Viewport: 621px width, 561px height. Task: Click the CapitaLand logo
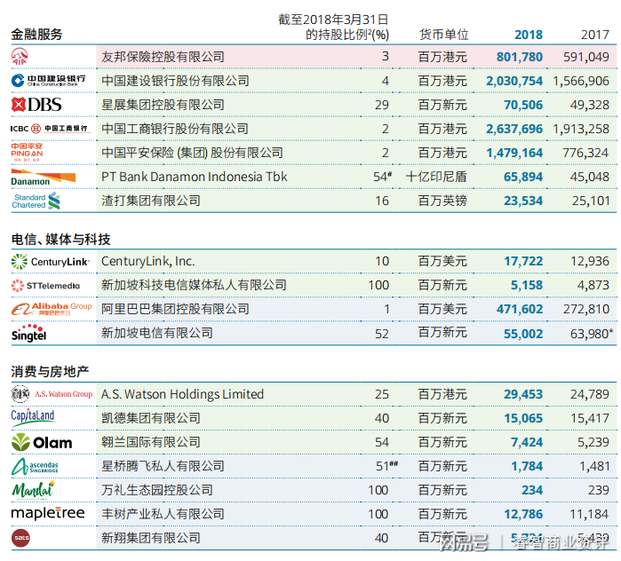coord(33,418)
